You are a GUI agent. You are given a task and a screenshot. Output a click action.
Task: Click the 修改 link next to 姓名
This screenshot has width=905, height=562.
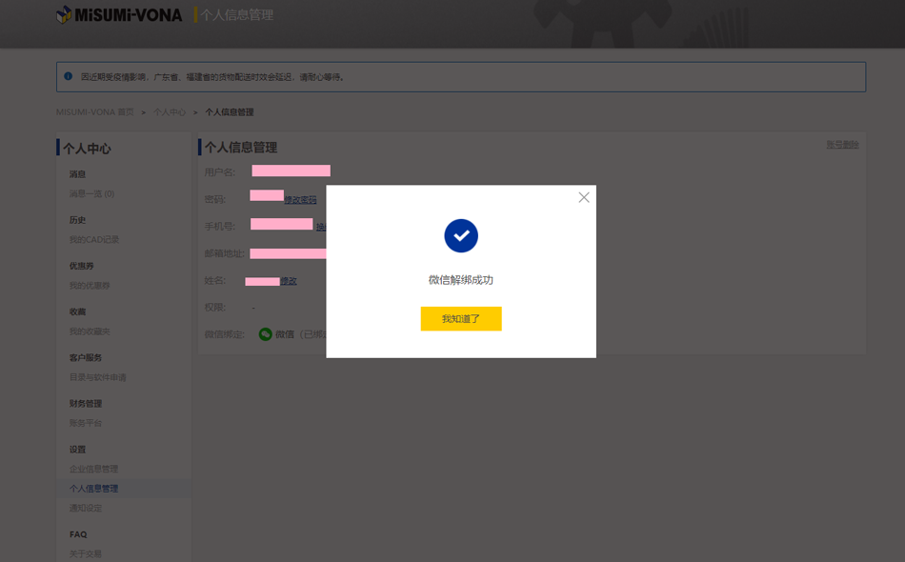click(x=289, y=281)
